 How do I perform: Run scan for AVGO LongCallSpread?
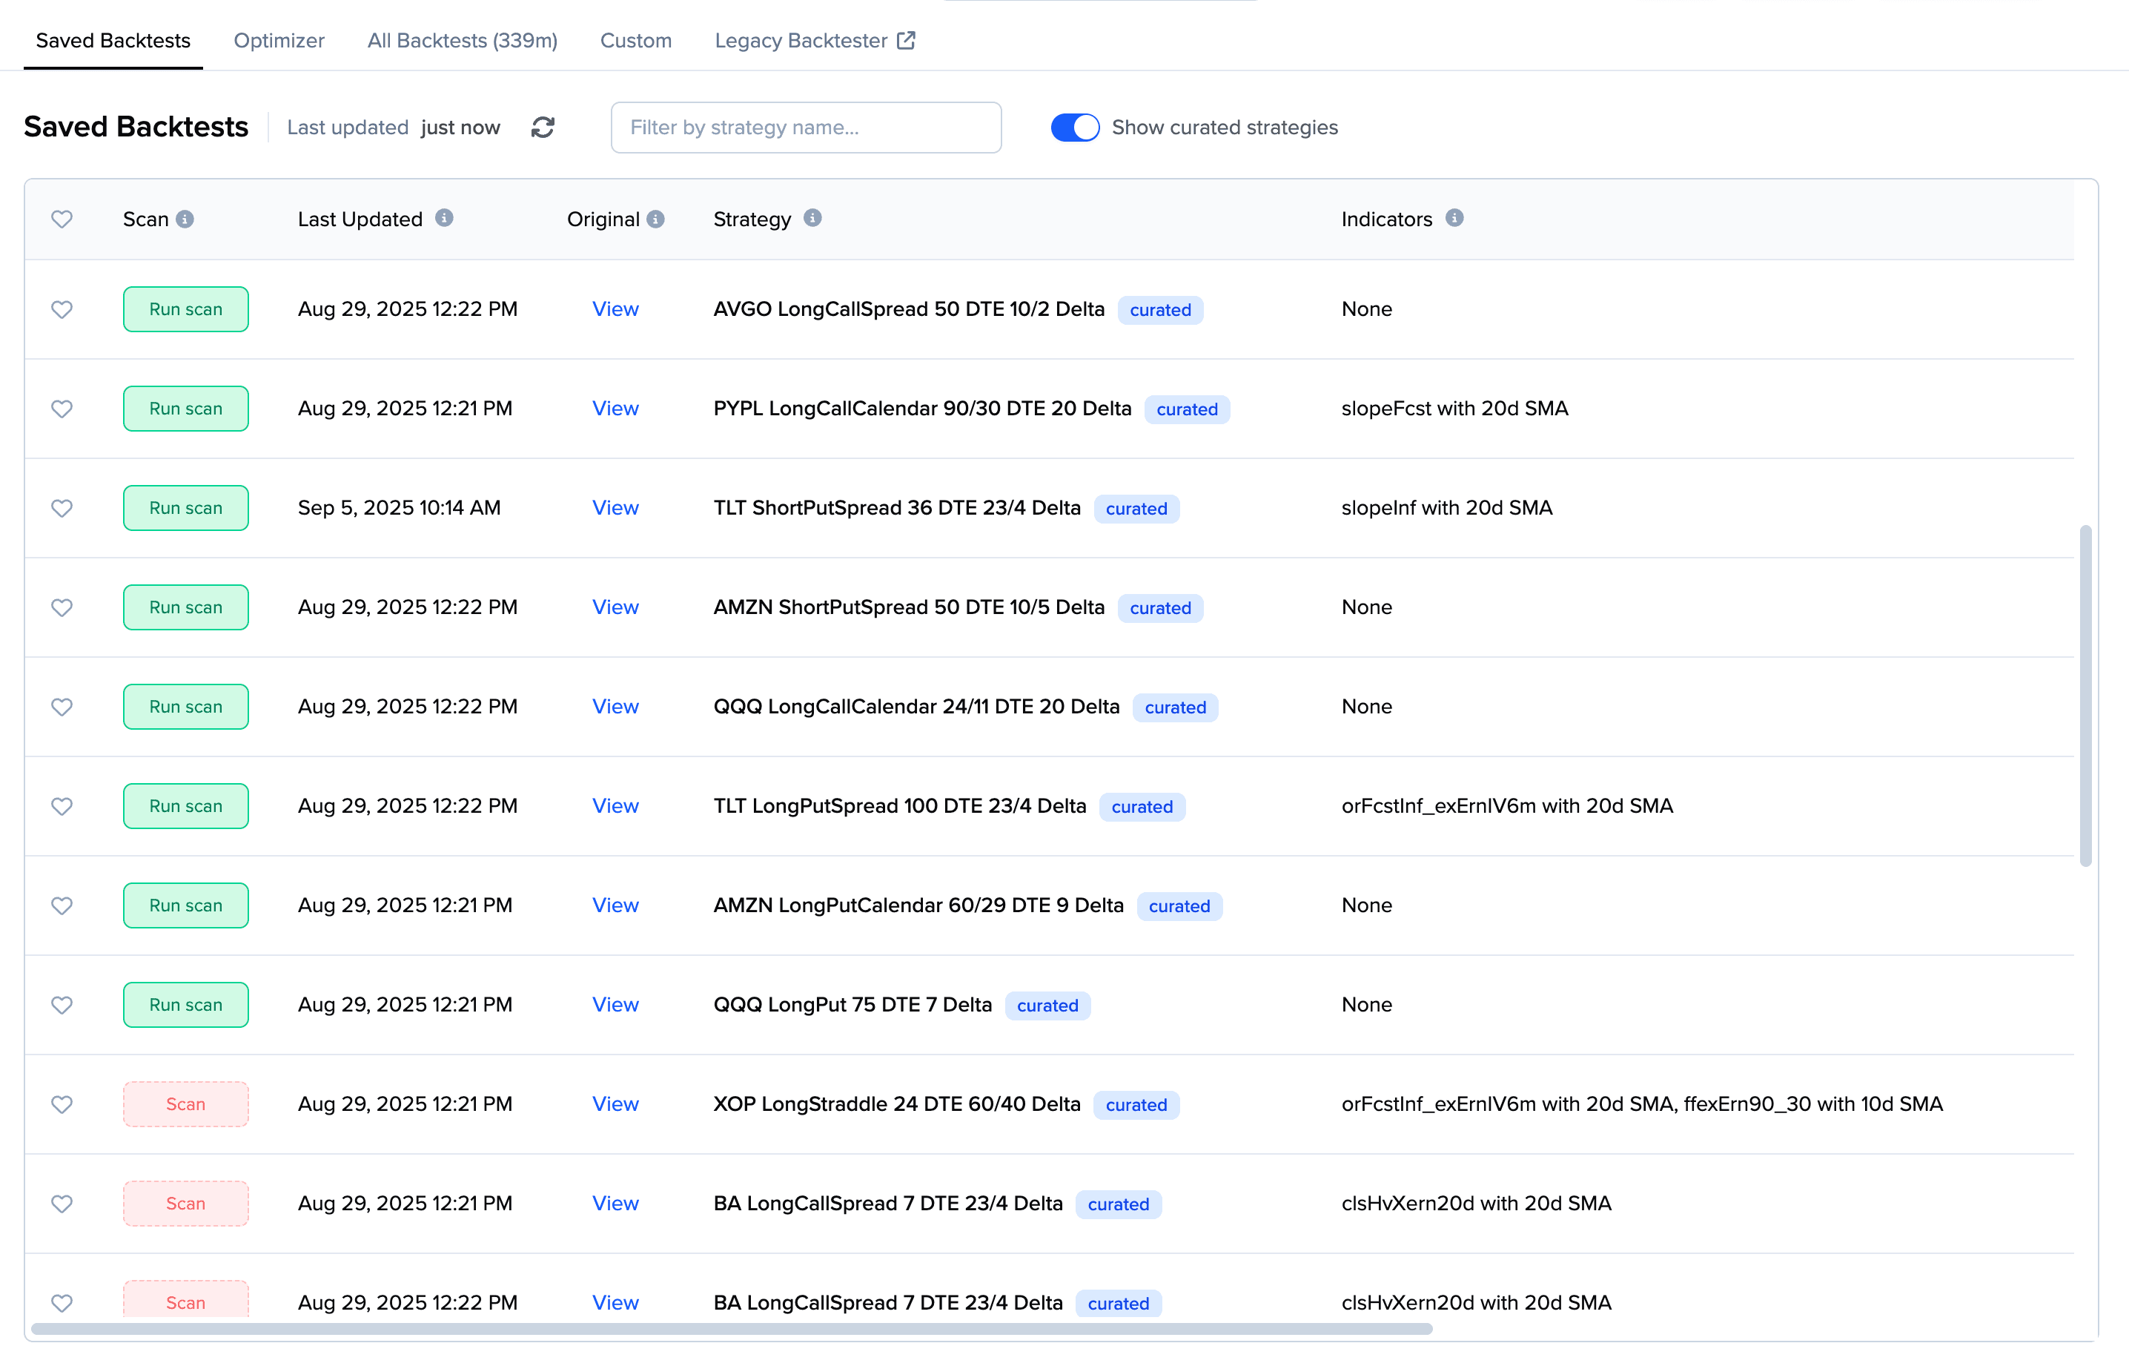(x=186, y=309)
